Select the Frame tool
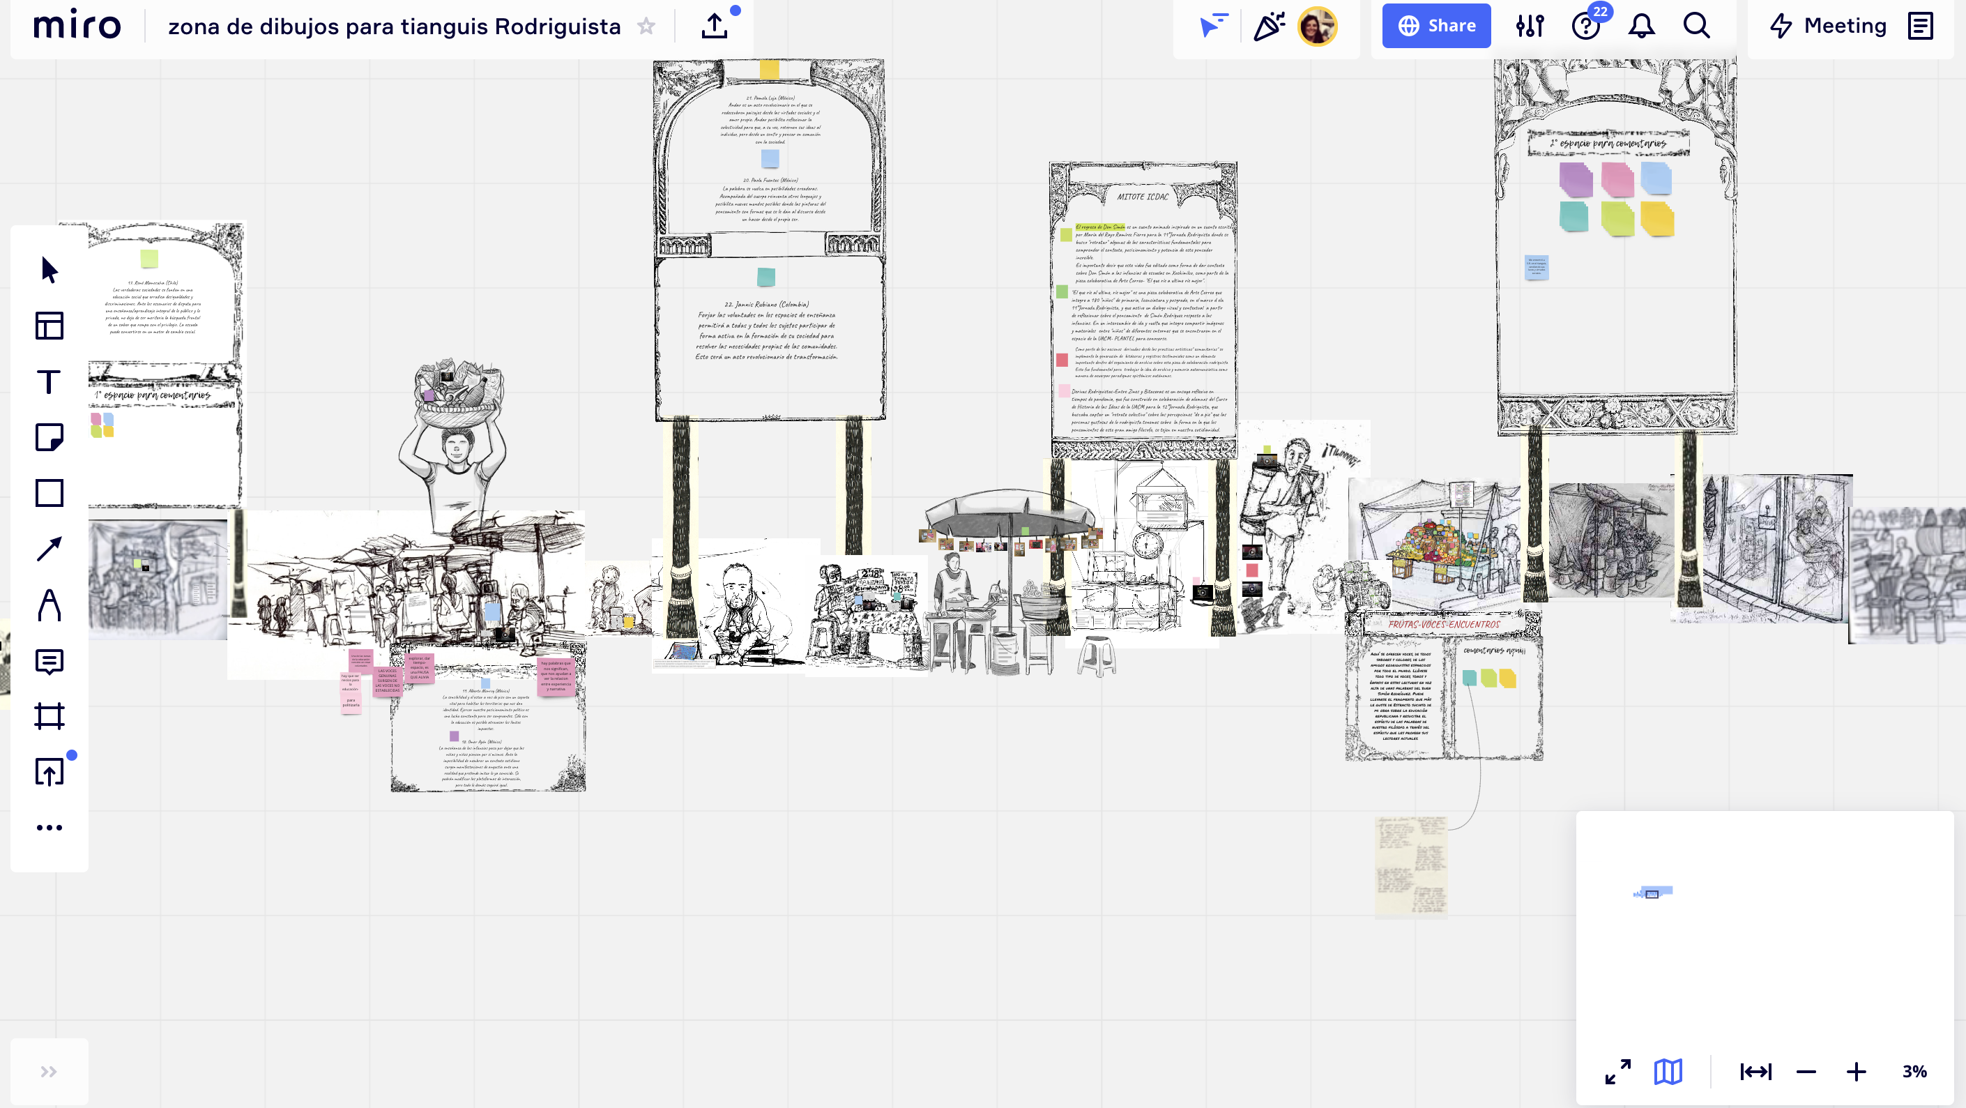The image size is (1966, 1108). click(x=49, y=717)
